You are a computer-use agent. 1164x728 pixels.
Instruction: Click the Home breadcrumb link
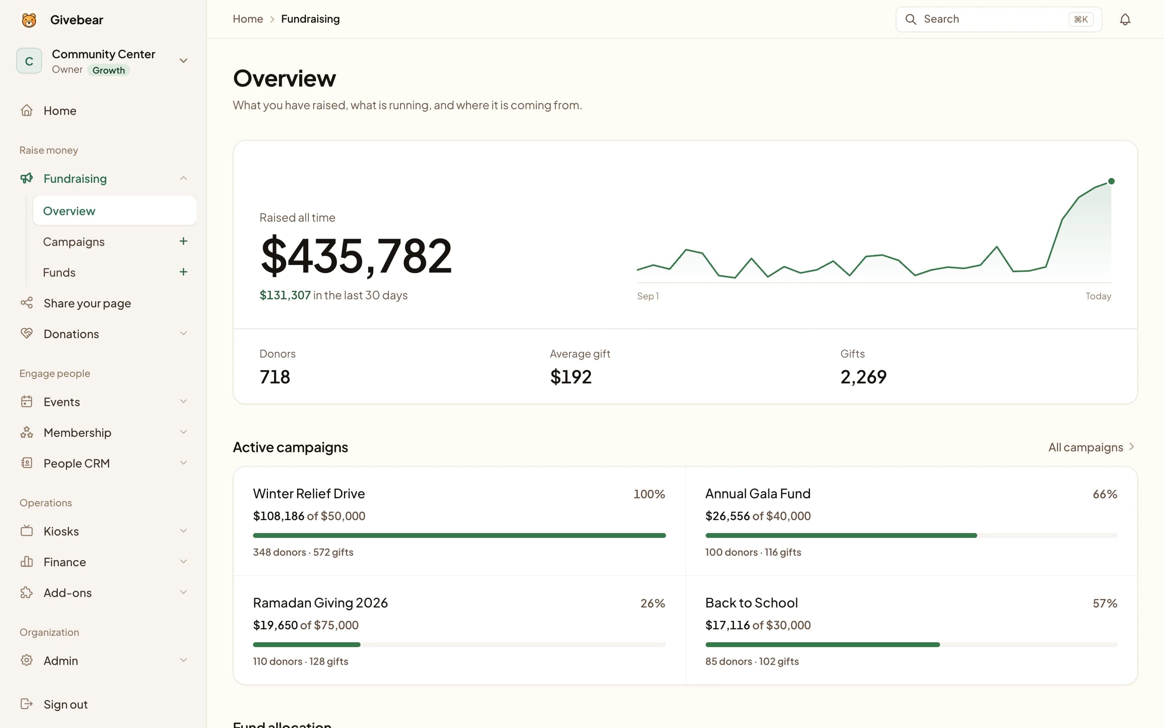[248, 19]
